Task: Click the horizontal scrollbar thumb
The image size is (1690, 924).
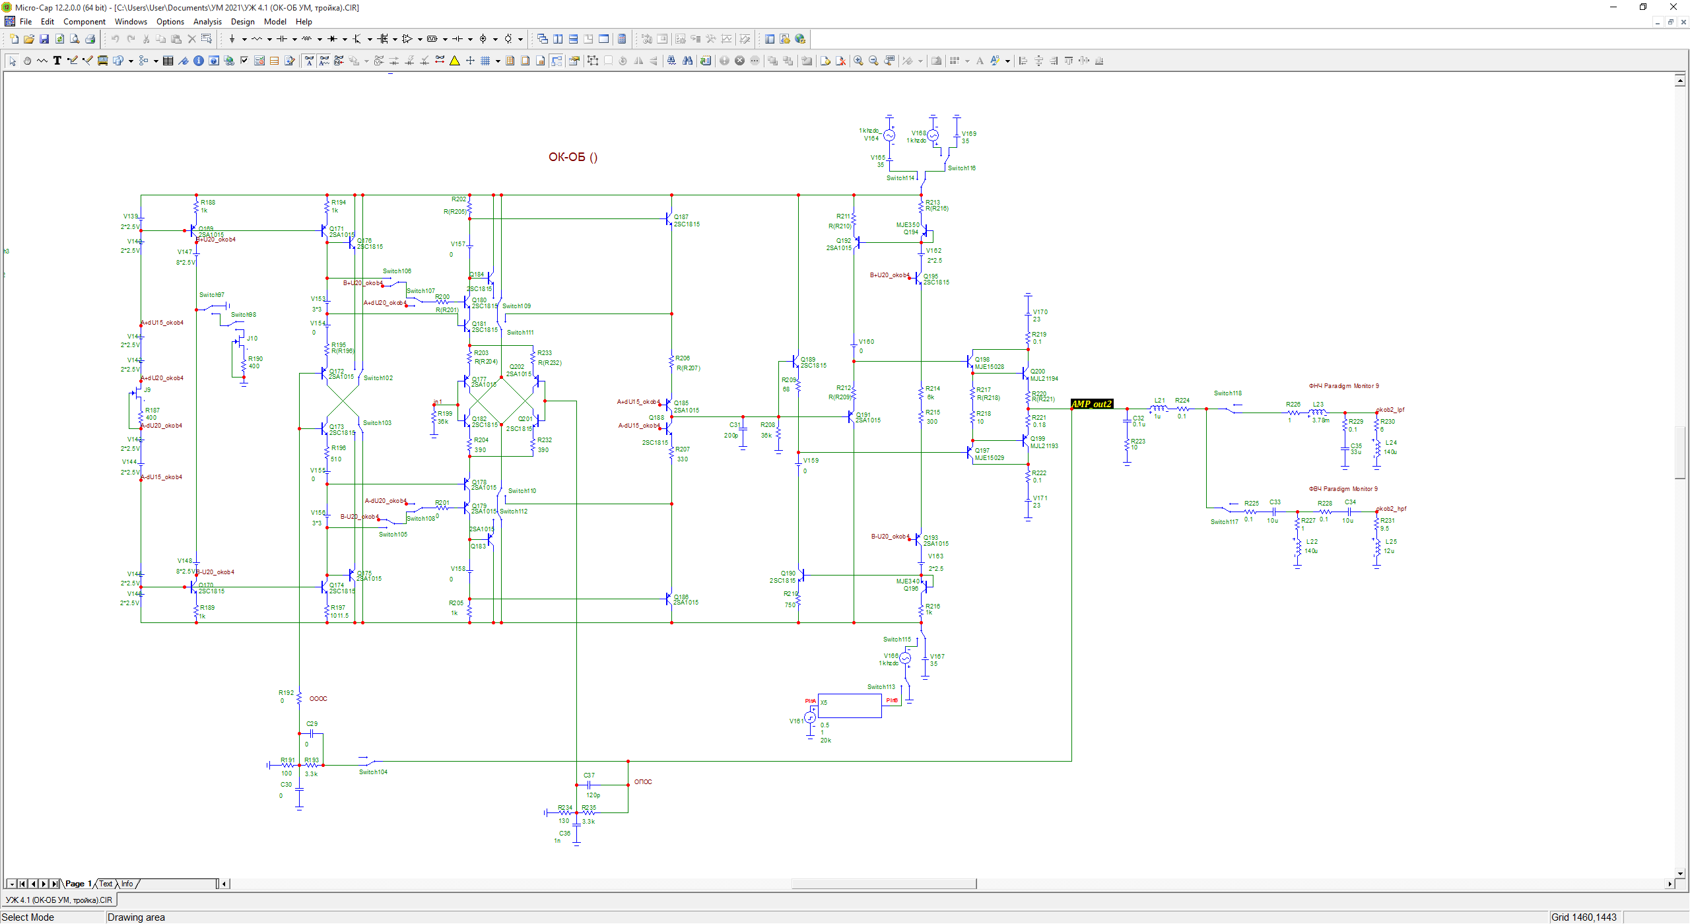Action: tap(883, 884)
